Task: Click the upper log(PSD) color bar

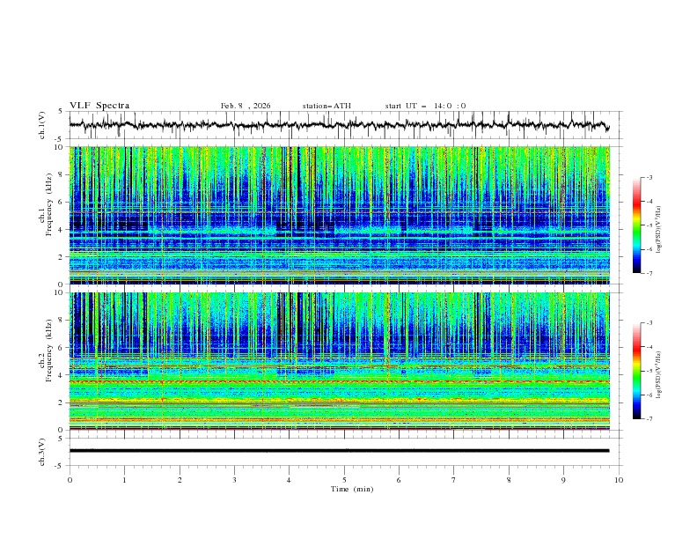Action: (x=637, y=225)
